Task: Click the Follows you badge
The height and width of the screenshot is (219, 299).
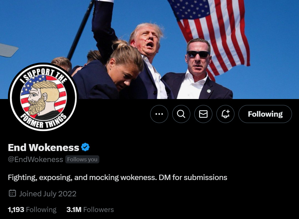Action: (82, 159)
